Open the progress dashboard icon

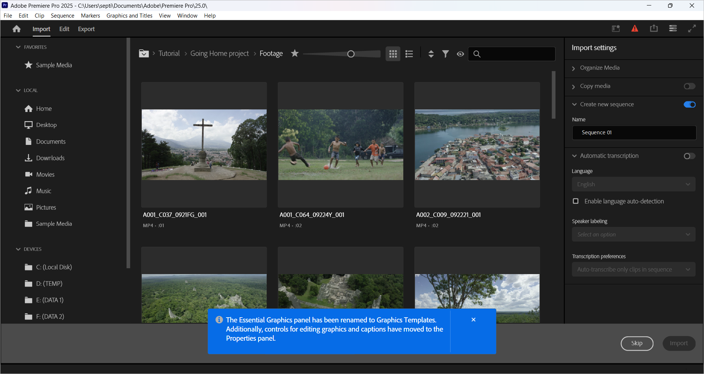616,28
